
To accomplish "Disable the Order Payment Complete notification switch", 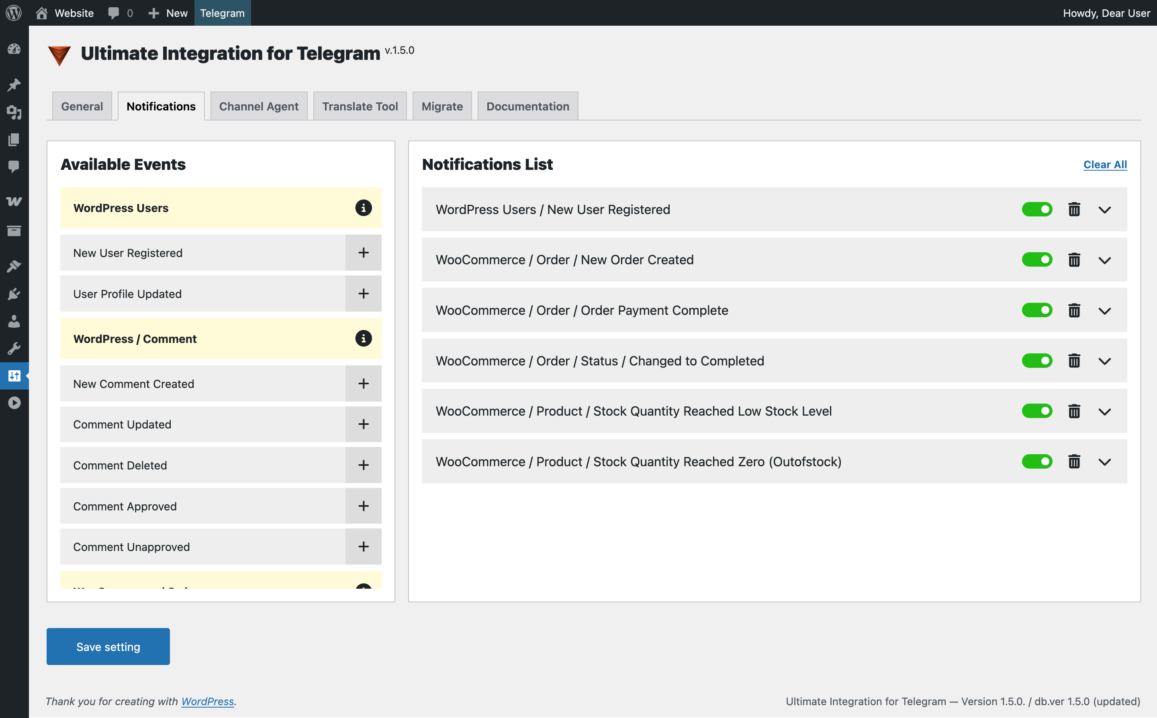I will point(1037,310).
